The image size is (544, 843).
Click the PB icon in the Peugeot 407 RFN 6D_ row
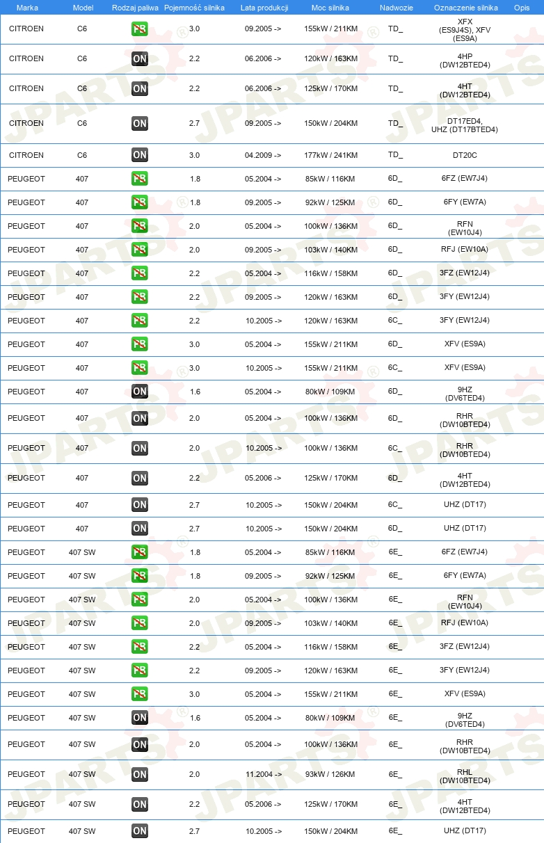click(x=139, y=226)
